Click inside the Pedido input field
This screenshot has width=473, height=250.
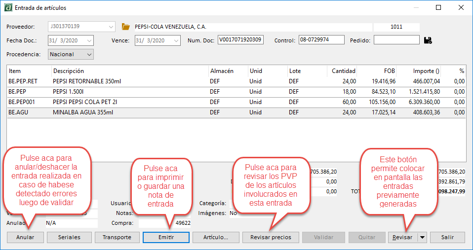[396, 40]
